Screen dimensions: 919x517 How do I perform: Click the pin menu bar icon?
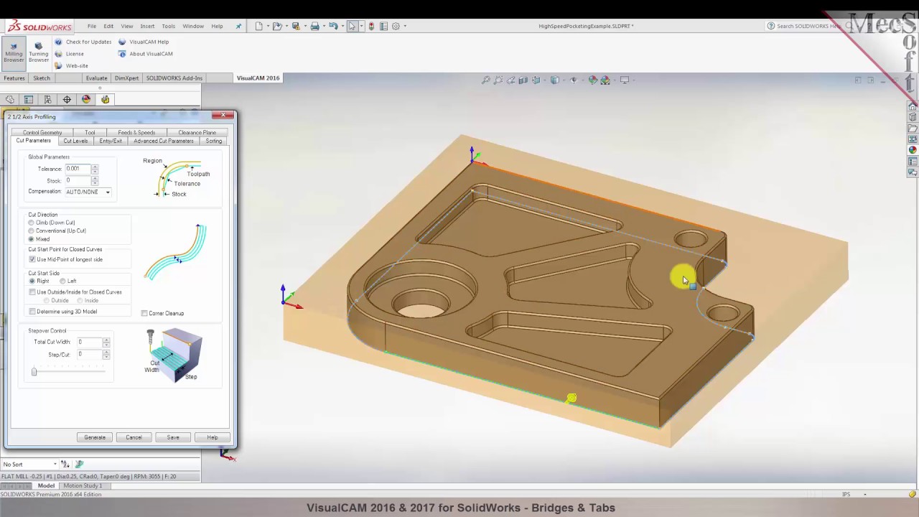(x=239, y=26)
